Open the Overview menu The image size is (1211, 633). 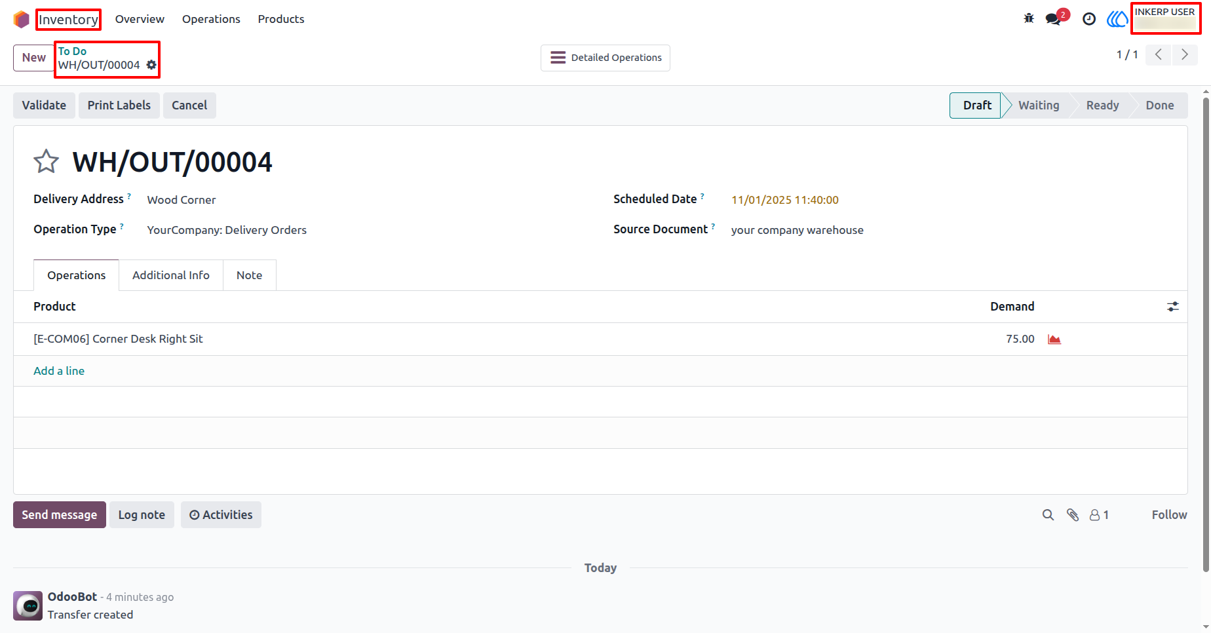tap(140, 19)
